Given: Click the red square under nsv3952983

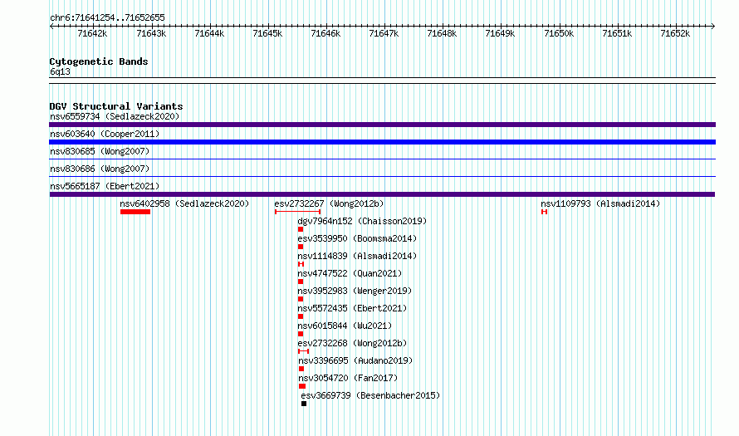Looking at the screenshot, I should click(301, 299).
